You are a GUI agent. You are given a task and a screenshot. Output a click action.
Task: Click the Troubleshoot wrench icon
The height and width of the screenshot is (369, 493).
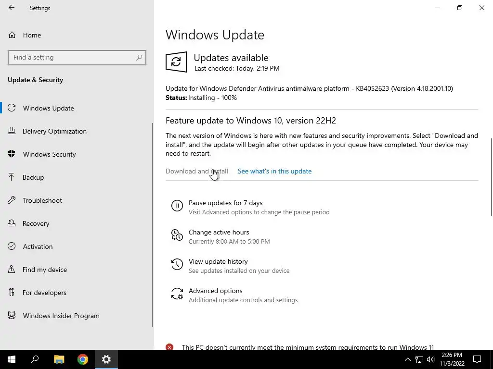coord(12,200)
